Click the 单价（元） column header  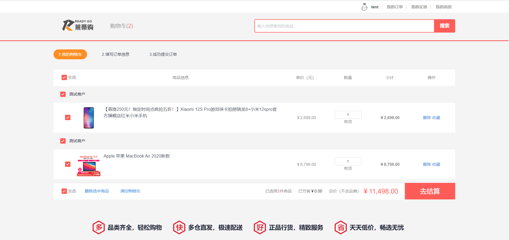coord(305,78)
